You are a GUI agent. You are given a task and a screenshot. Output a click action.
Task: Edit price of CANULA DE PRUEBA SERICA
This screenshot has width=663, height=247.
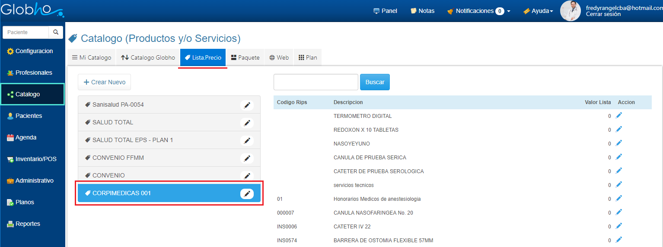(619, 157)
